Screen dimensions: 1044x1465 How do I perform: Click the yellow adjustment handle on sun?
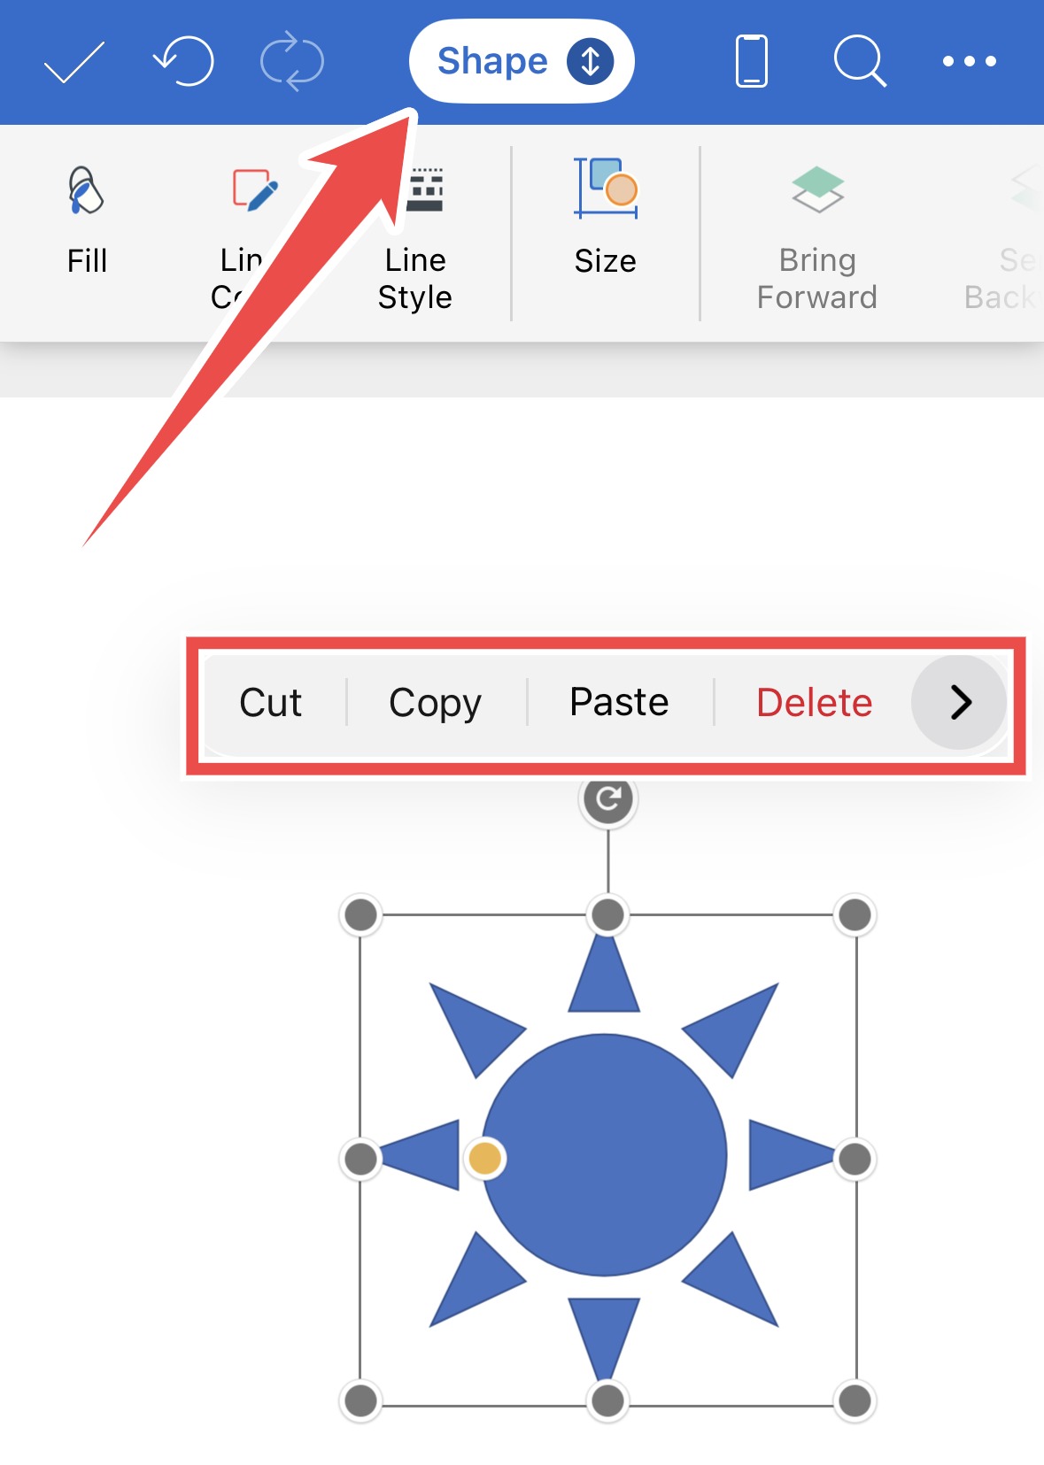pyautogui.click(x=484, y=1158)
